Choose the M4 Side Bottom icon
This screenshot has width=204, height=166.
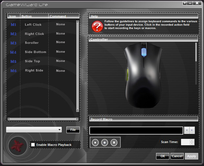pyautogui.click(x=13, y=52)
